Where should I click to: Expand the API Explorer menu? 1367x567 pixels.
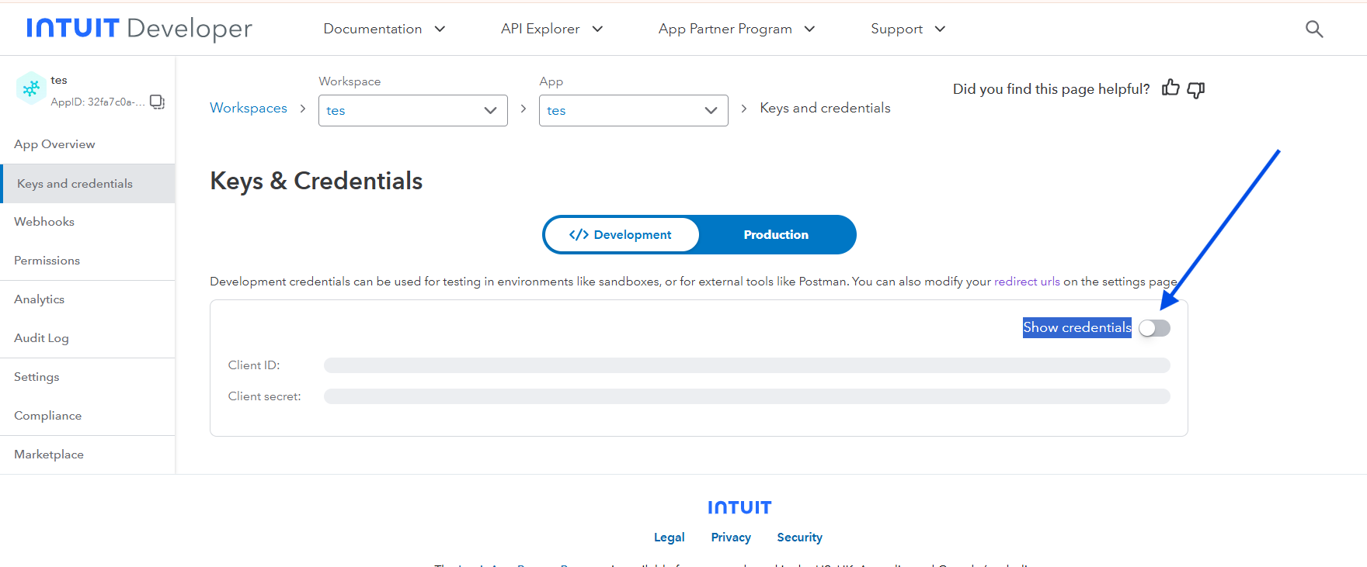click(551, 29)
